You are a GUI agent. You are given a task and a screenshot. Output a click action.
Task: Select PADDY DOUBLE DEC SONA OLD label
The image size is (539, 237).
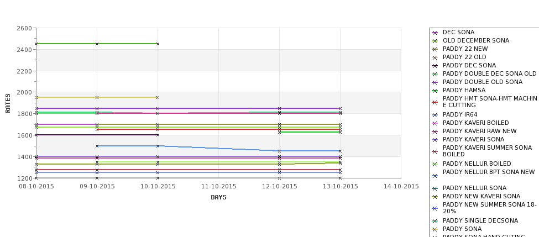(x=489, y=73)
